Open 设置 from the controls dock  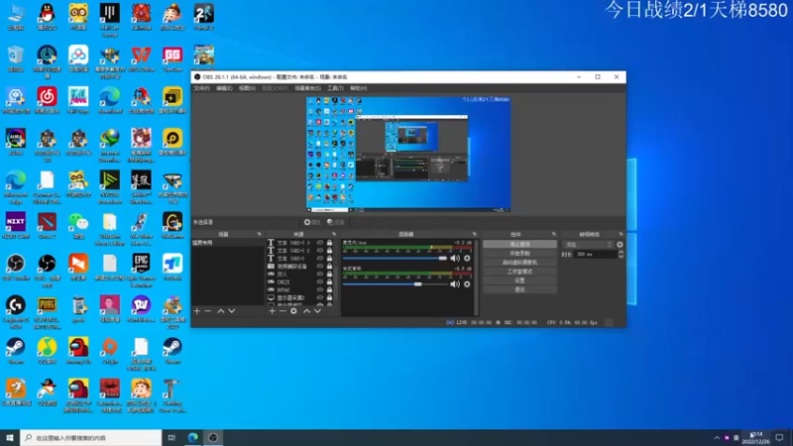click(519, 280)
